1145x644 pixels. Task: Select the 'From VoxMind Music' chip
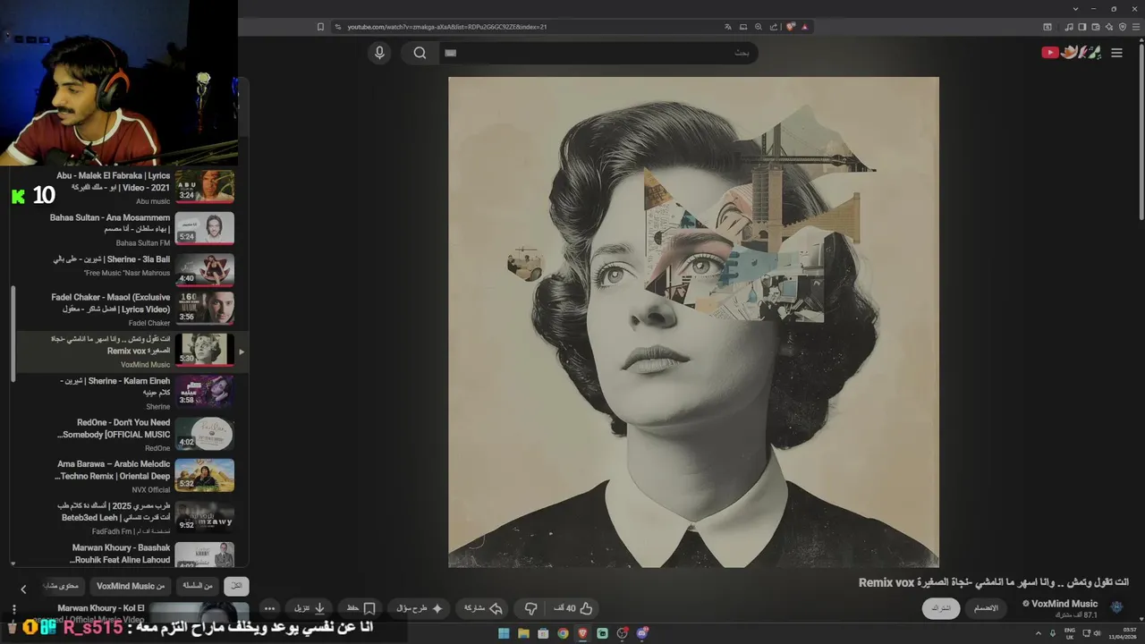[x=131, y=586]
